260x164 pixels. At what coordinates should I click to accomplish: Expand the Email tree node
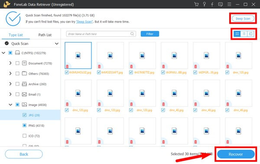pyautogui.click(x=10, y=94)
